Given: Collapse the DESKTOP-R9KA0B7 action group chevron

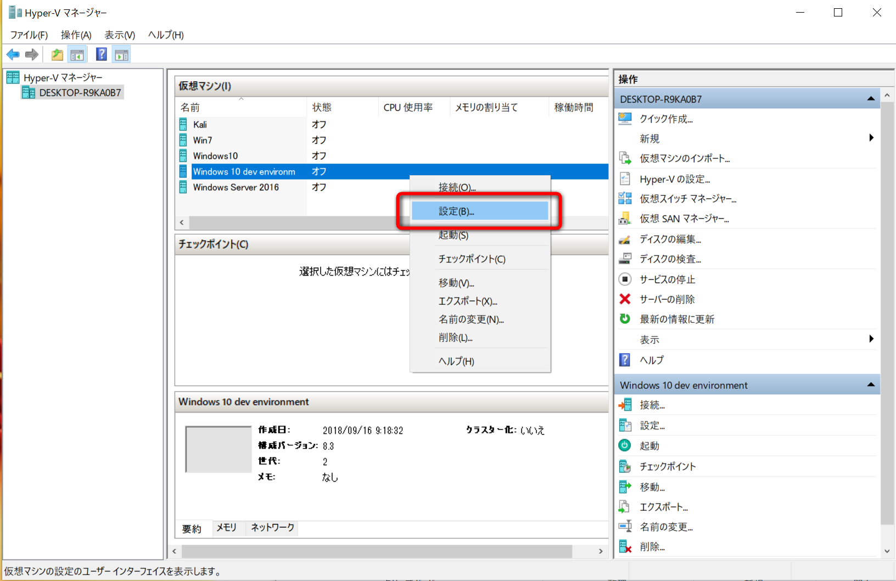Looking at the screenshot, I should (871, 98).
